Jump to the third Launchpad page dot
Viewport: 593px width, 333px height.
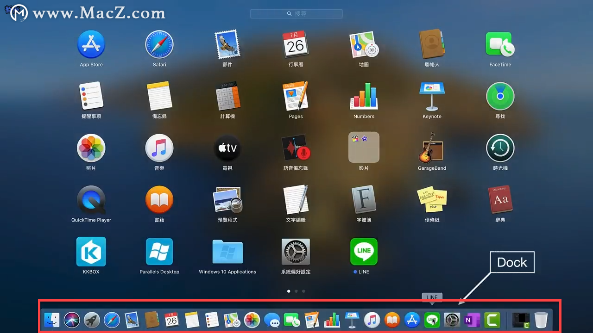[x=303, y=291]
